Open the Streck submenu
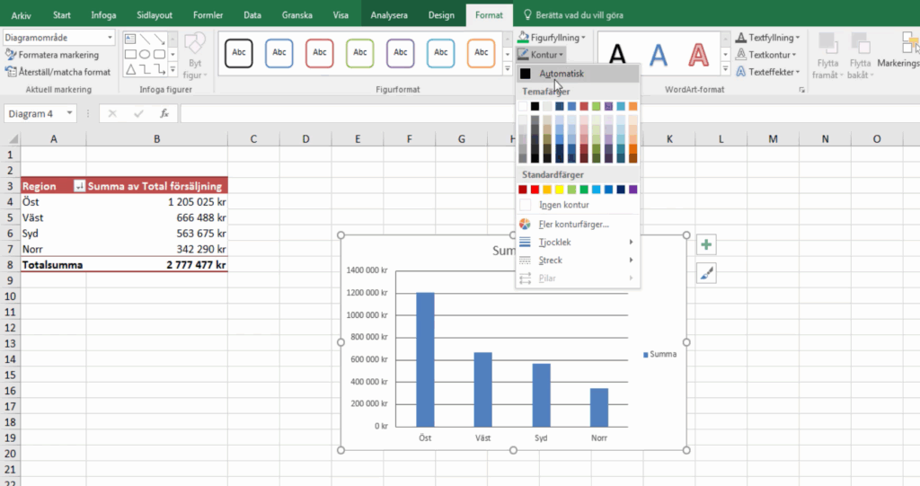Screen dimensions: 920x486 (x=577, y=261)
